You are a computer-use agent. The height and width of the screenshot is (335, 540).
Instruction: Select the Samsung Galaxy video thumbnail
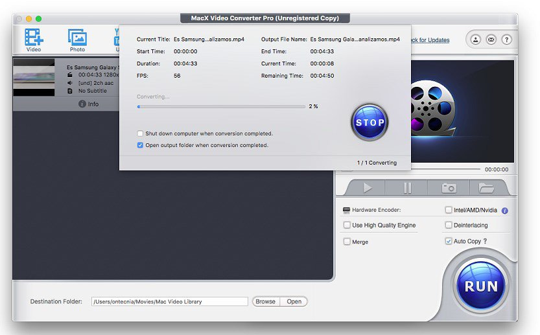pyautogui.click(x=34, y=78)
